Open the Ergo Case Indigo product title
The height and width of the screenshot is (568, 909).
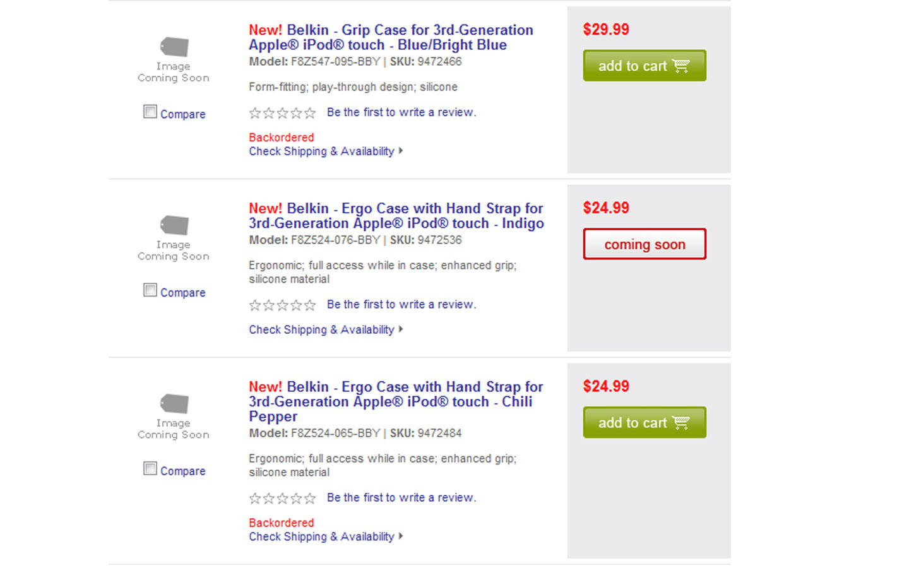[x=396, y=216]
